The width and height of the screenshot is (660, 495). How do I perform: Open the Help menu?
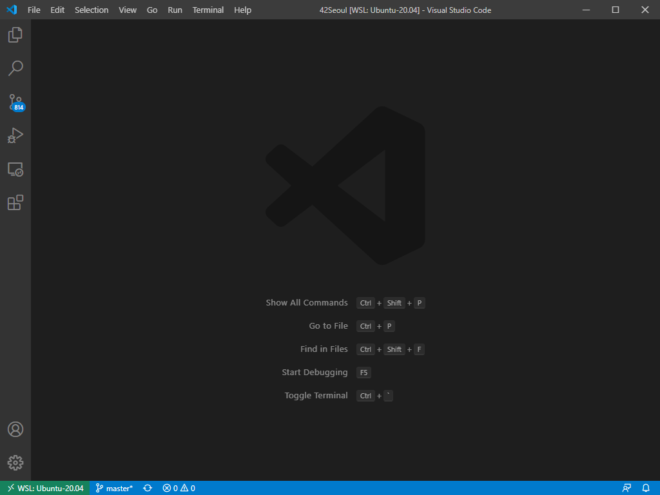242,10
